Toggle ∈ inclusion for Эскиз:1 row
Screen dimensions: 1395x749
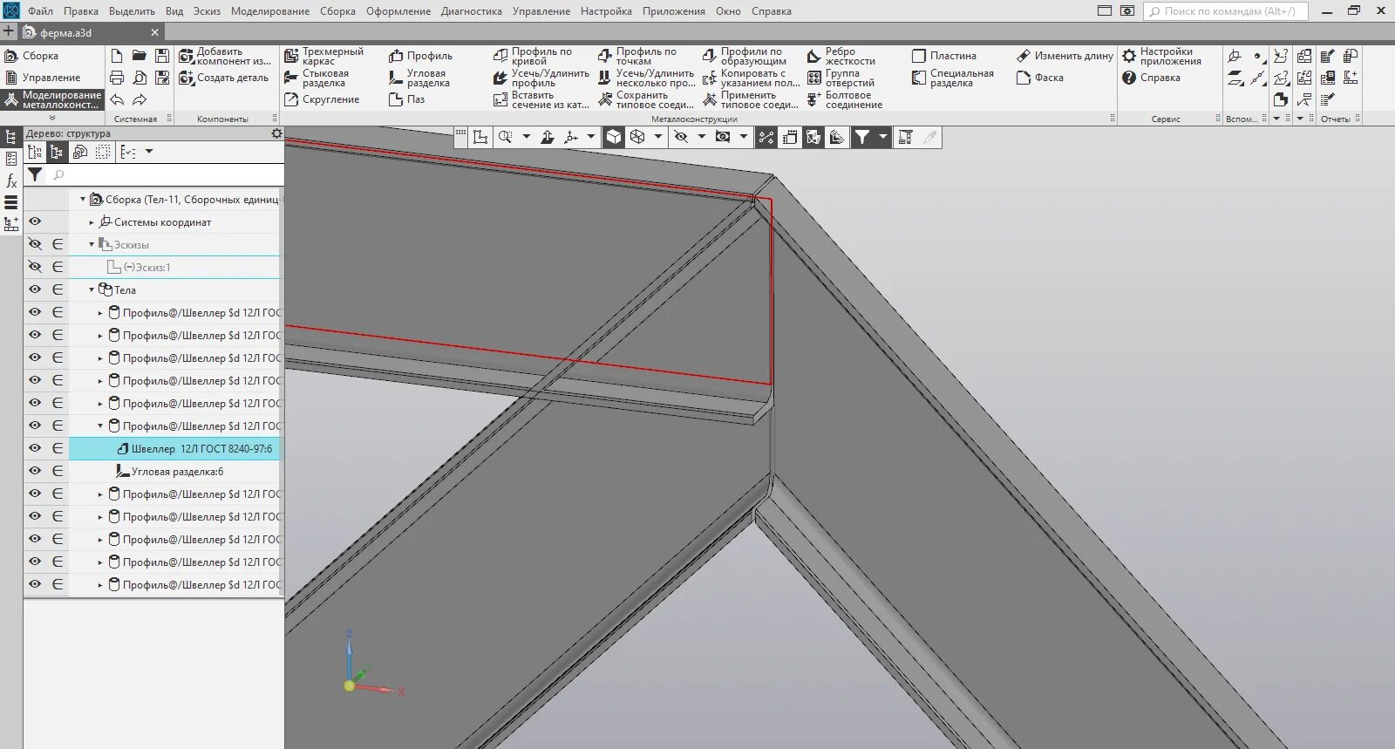pos(58,267)
